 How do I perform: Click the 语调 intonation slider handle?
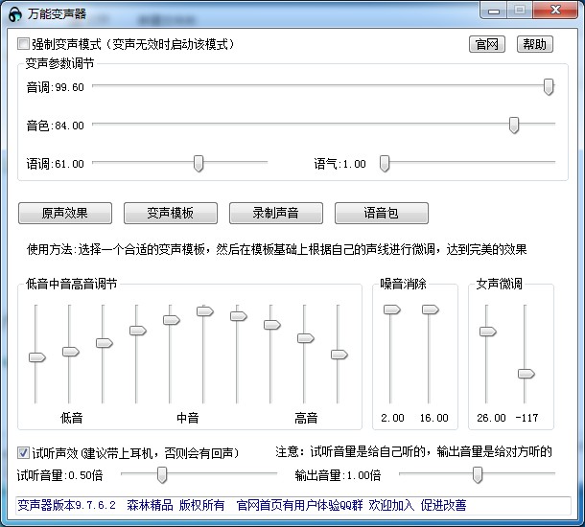coord(199,164)
